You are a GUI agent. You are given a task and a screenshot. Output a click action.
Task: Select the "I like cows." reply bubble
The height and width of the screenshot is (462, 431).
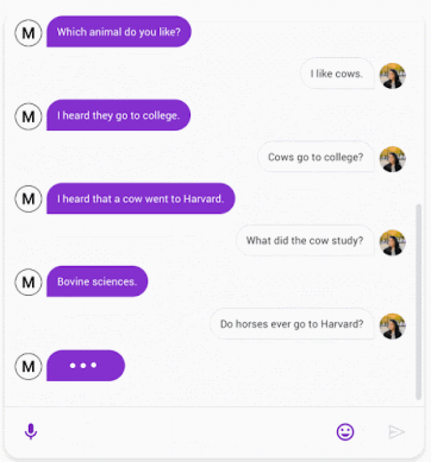click(337, 74)
